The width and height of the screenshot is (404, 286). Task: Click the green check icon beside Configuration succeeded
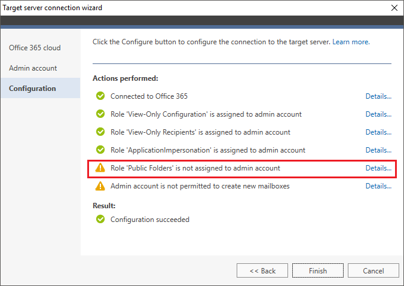click(100, 219)
